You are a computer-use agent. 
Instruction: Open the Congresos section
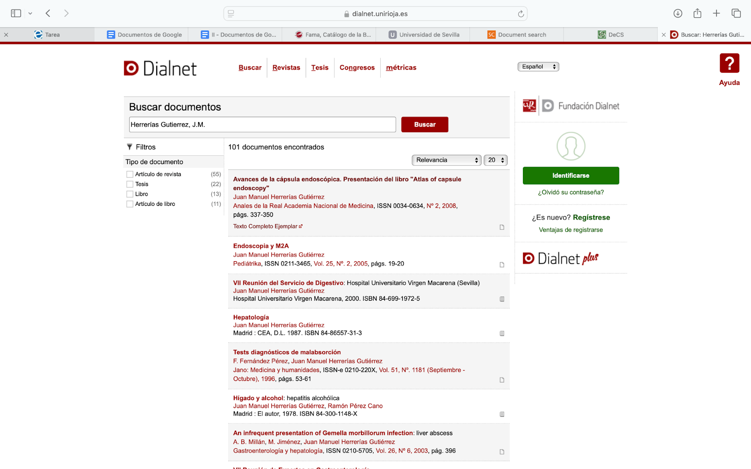point(357,68)
